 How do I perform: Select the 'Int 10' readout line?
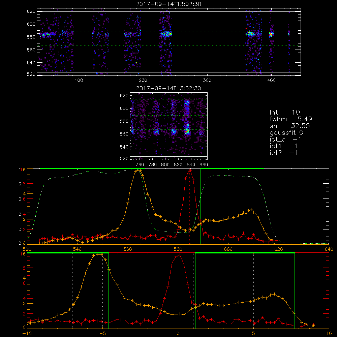pos(285,112)
